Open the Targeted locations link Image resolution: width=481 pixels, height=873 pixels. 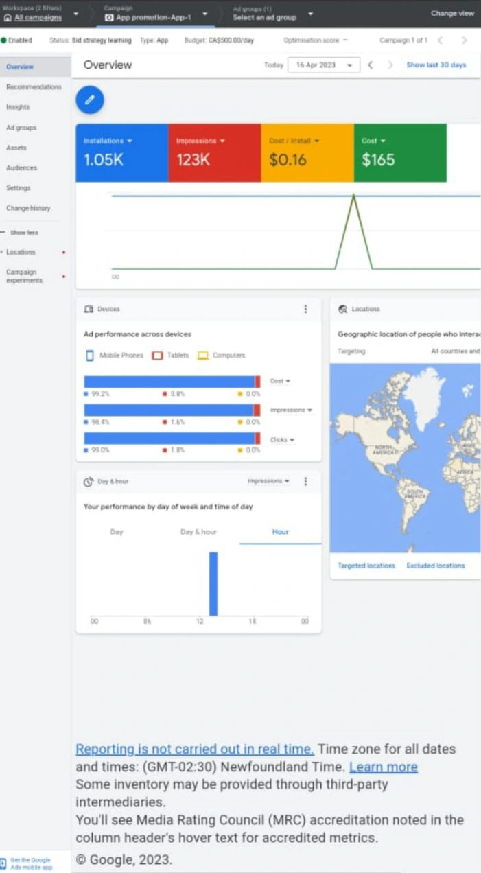pos(366,566)
